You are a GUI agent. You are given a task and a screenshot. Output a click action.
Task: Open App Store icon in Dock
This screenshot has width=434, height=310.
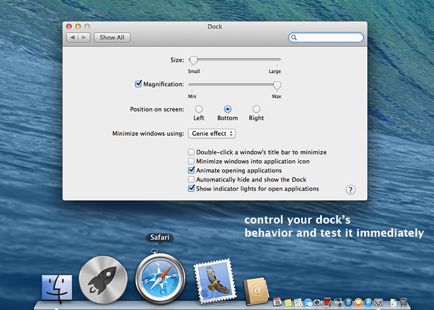[x=368, y=302]
